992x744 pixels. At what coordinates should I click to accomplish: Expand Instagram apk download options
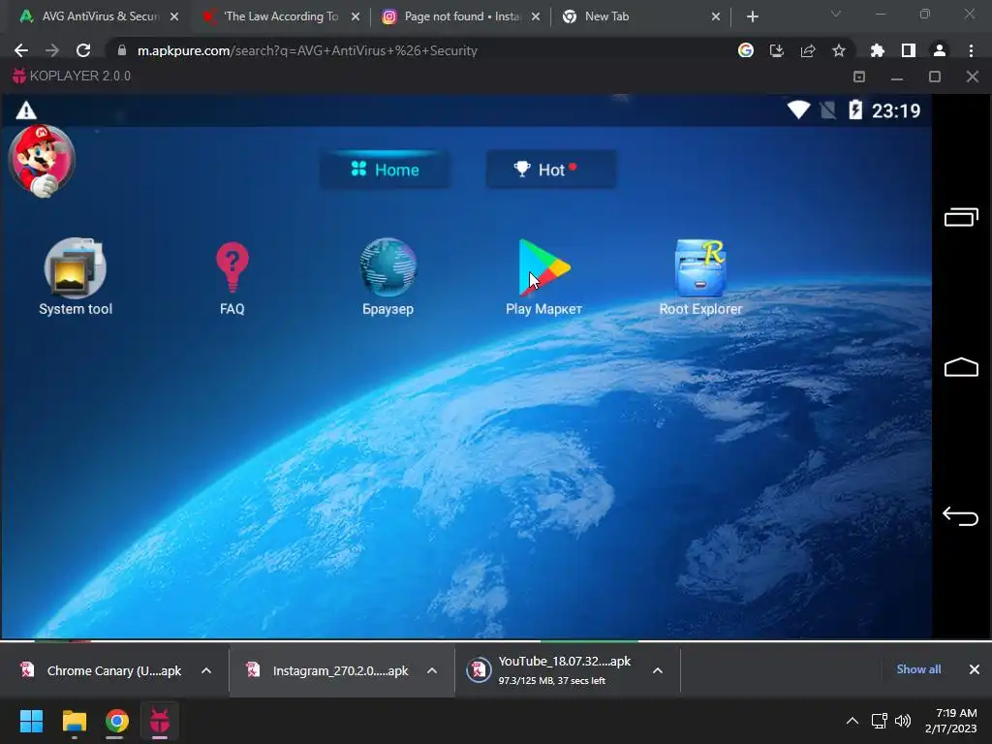coord(432,670)
